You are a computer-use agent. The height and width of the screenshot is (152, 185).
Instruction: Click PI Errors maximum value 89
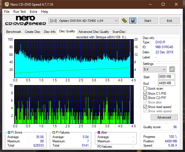(x=42, y=141)
